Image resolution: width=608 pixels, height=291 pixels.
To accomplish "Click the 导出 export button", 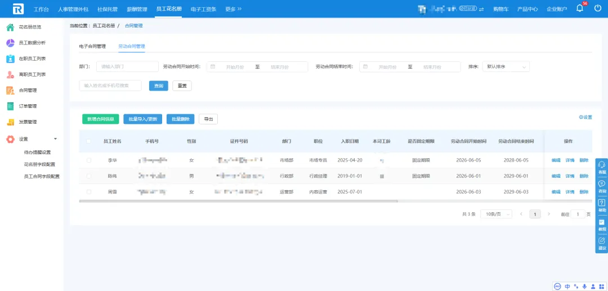I will tap(208, 119).
